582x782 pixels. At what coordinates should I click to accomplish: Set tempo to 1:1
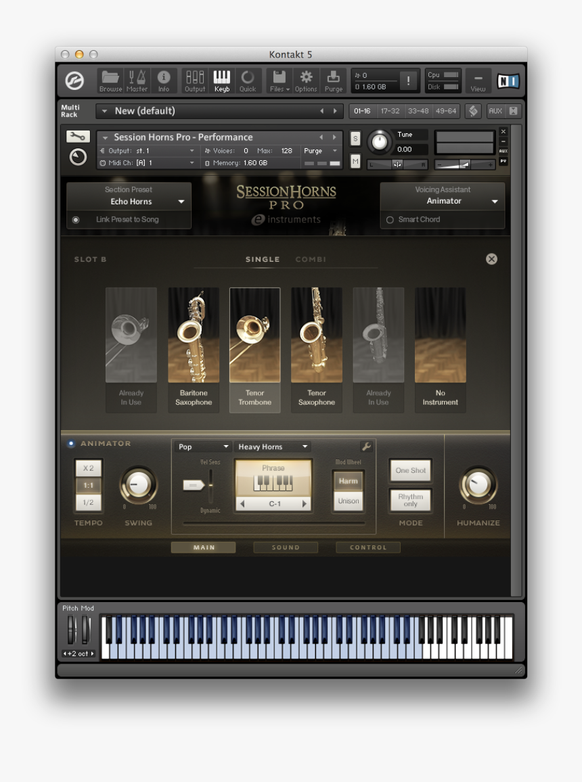[88, 485]
